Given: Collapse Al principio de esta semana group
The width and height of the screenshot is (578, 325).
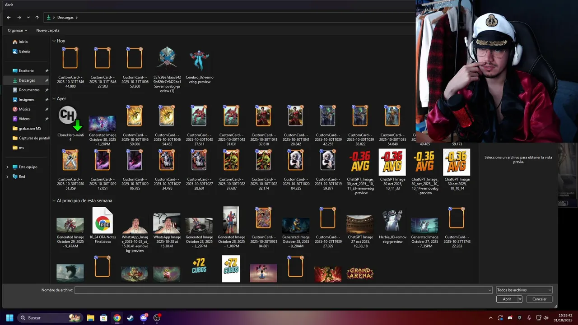Looking at the screenshot, I should pos(54,201).
